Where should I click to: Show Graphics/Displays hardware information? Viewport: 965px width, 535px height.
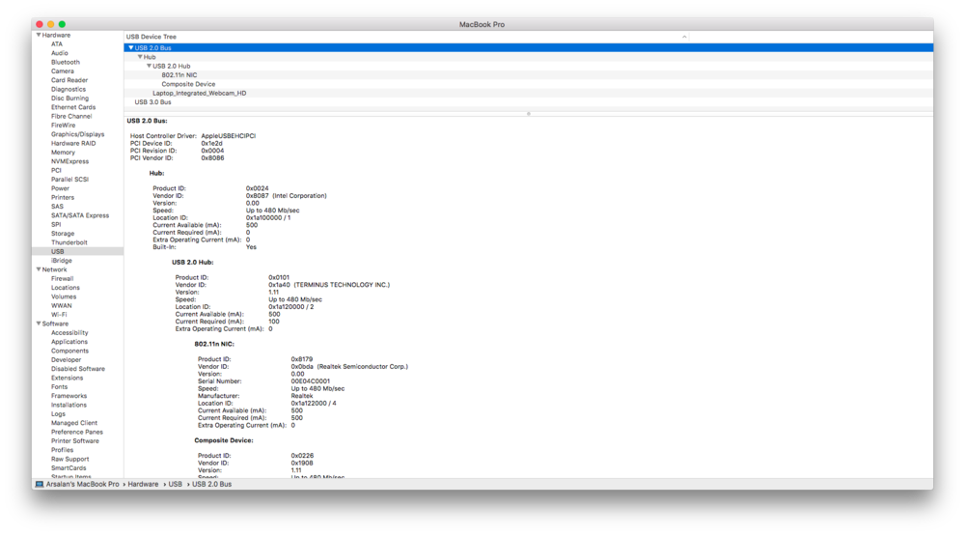(77, 134)
